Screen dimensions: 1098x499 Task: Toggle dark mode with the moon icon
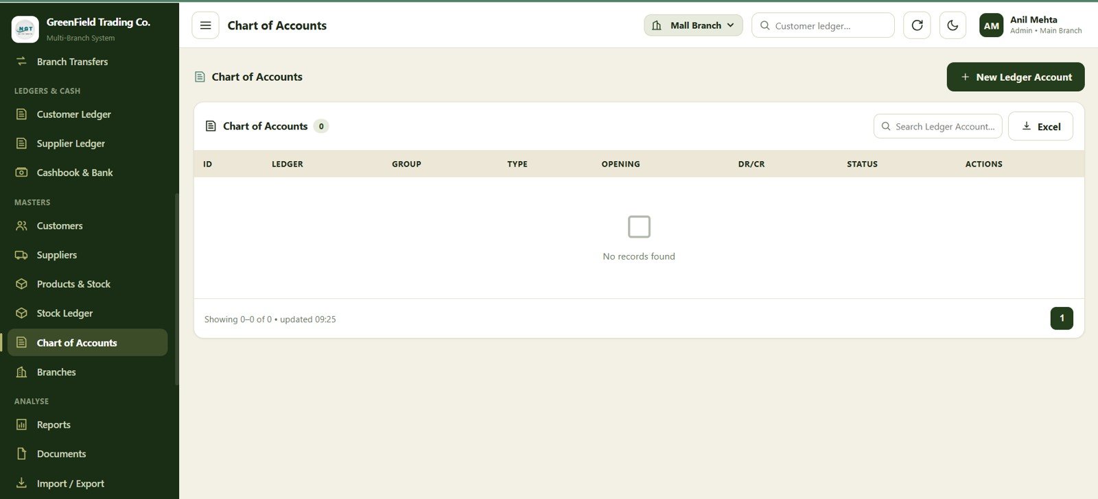pos(953,25)
